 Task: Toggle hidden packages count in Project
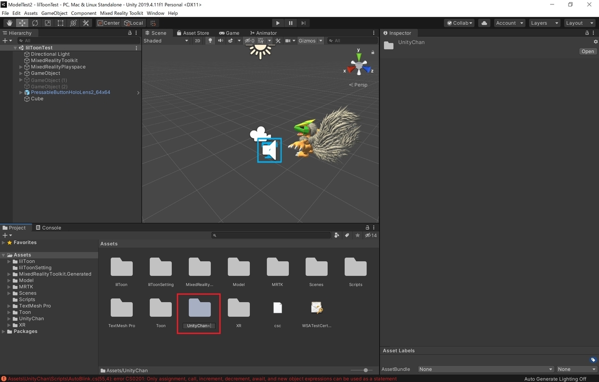click(371, 235)
